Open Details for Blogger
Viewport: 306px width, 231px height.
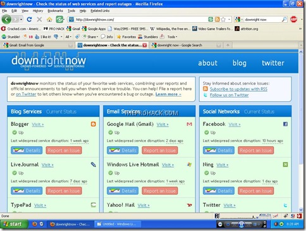(27, 151)
